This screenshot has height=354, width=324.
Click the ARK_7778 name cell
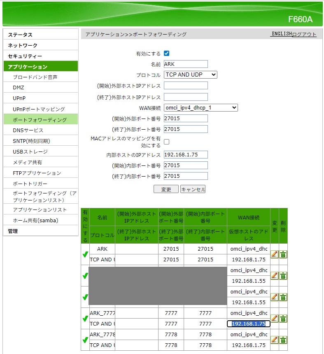click(102, 334)
